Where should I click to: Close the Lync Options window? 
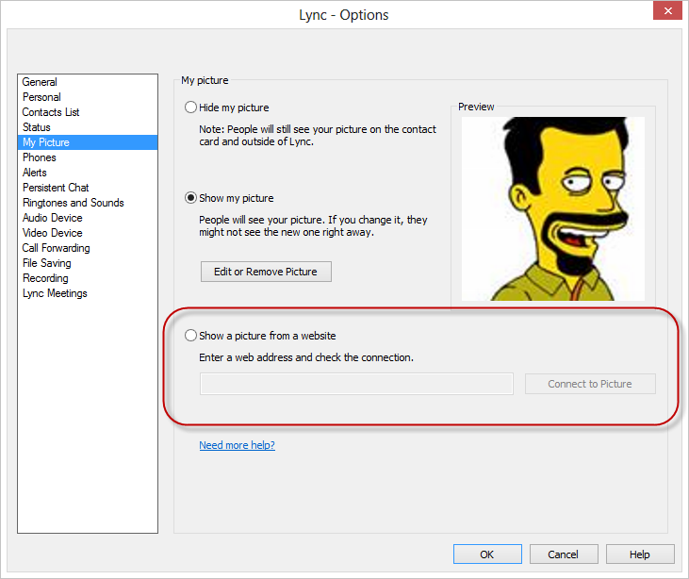(667, 10)
